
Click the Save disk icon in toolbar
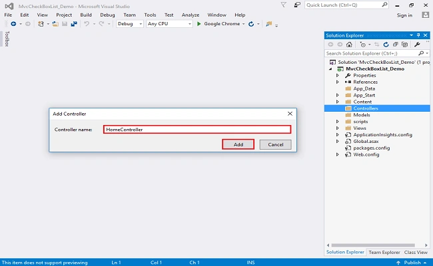[x=65, y=24]
